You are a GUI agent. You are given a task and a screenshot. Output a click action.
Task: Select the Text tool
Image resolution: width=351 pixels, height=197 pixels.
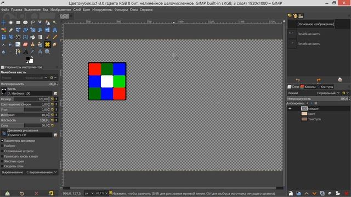point(25,52)
